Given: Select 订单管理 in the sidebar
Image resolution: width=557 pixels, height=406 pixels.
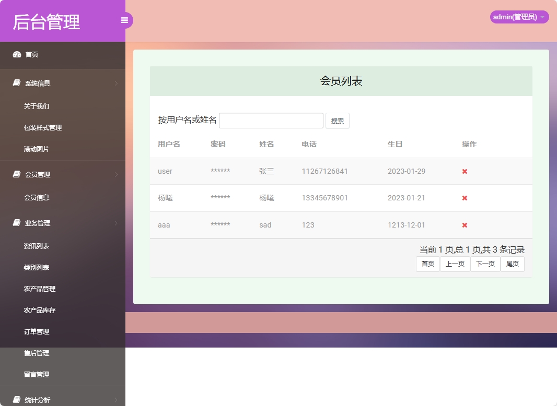Looking at the screenshot, I should tap(36, 331).
